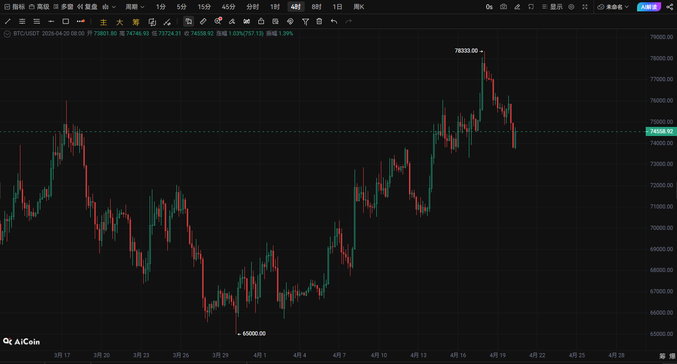The image size is (677, 364).
Task: Click the 涨幅 1.03%(757.13) change value
Action: pos(240,34)
